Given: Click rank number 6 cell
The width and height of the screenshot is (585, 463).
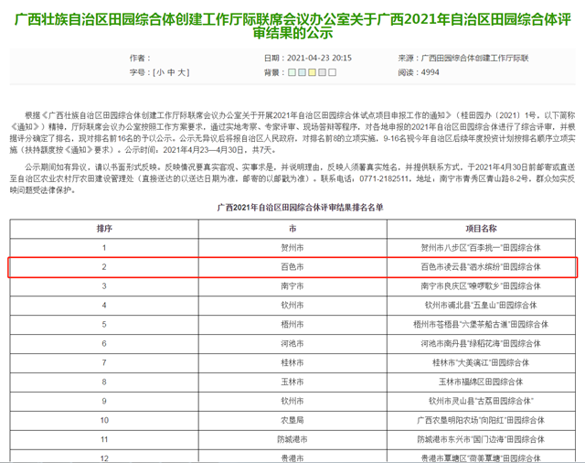Looking at the screenshot, I should 104,343.
